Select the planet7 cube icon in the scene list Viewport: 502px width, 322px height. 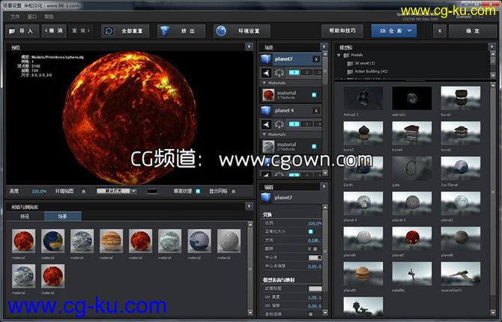tap(266, 59)
